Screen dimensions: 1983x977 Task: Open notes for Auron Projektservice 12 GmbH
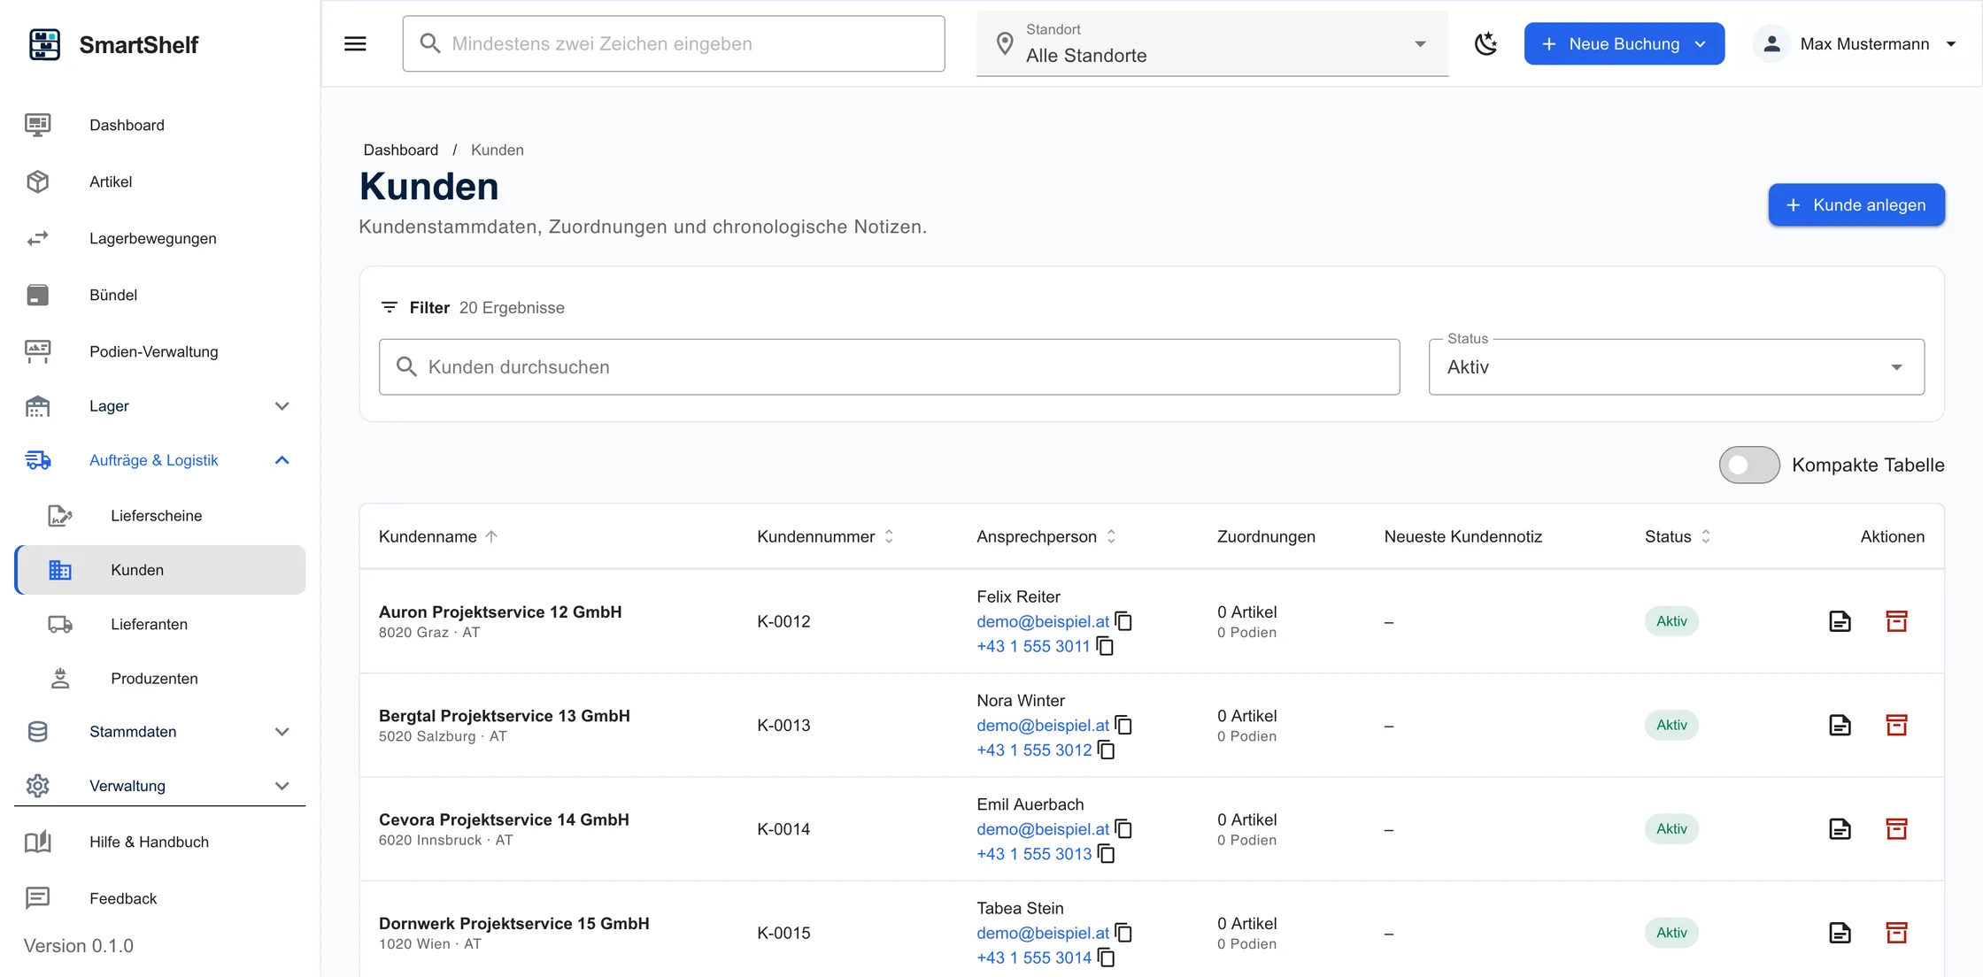[x=1840, y=621]
